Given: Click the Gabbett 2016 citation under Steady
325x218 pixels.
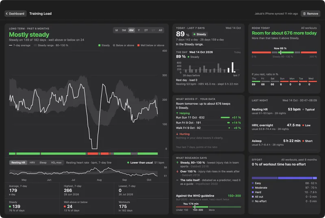Looking at the screenshot, I should [199, 166].
